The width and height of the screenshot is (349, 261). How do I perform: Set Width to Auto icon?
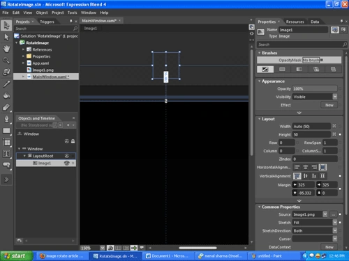pos(334,126)
